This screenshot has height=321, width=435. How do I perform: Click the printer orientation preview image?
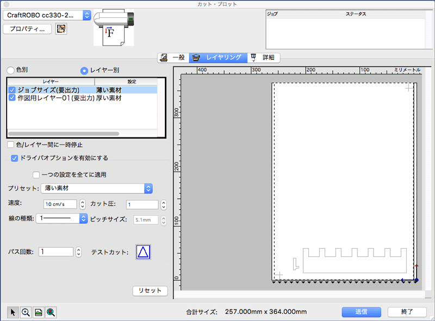114,28
